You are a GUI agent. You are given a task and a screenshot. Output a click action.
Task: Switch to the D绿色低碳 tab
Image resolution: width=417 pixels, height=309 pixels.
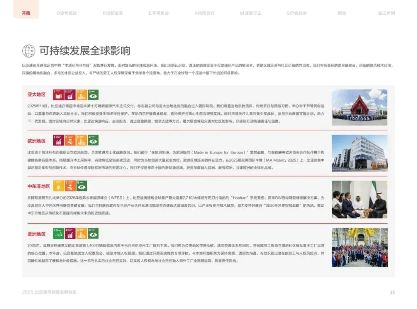pyautogui.click(x=67, y=13)
